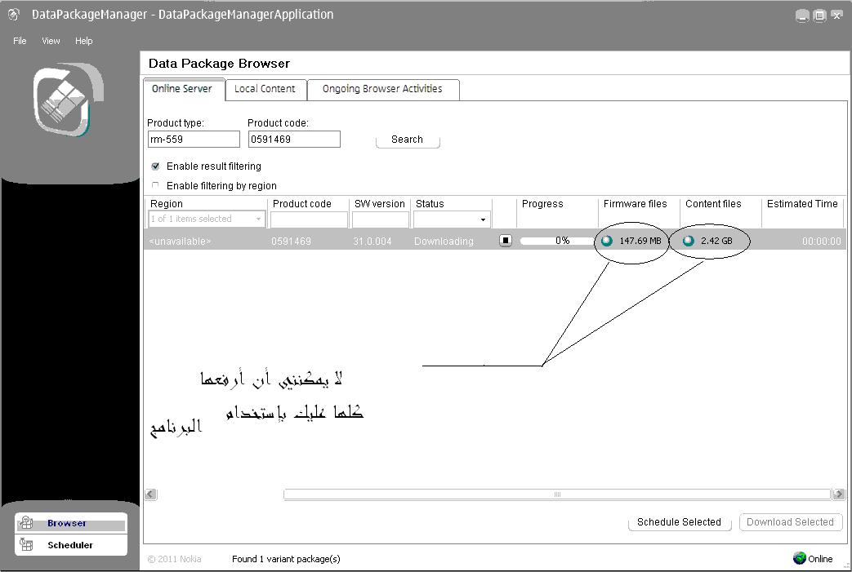Click the Region column header
This screenshot has height=572, width=852.
pyautogui.click(x=167, y=203)
